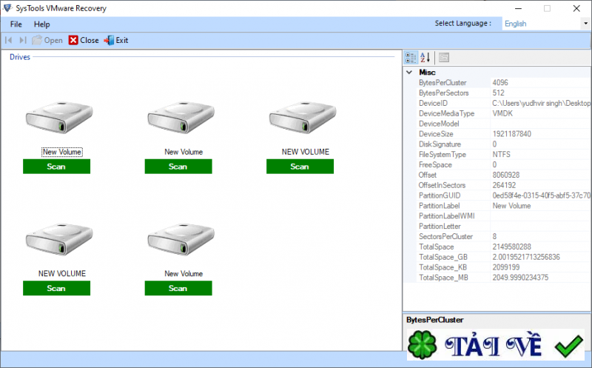Select the DeviceModel property row

point(502,124)
